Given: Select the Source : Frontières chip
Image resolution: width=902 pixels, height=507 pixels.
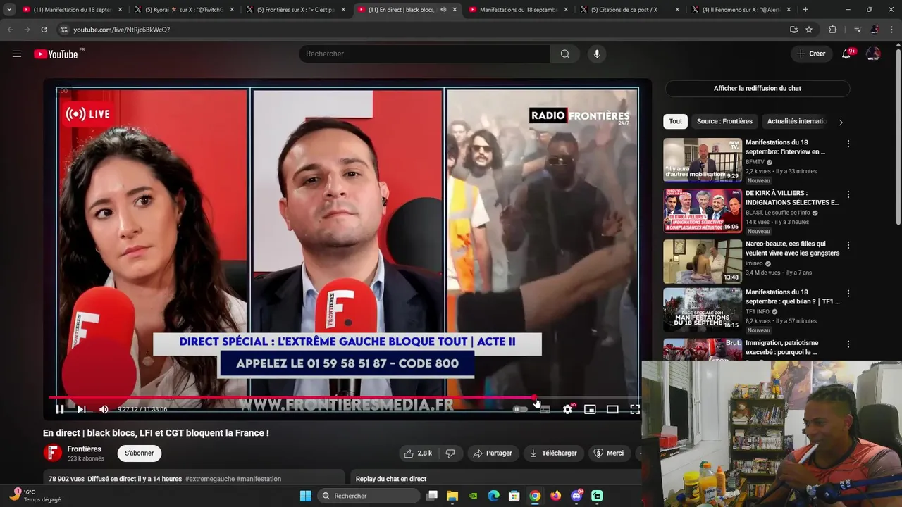Looking at the screenshot, I should coord(724,121).
